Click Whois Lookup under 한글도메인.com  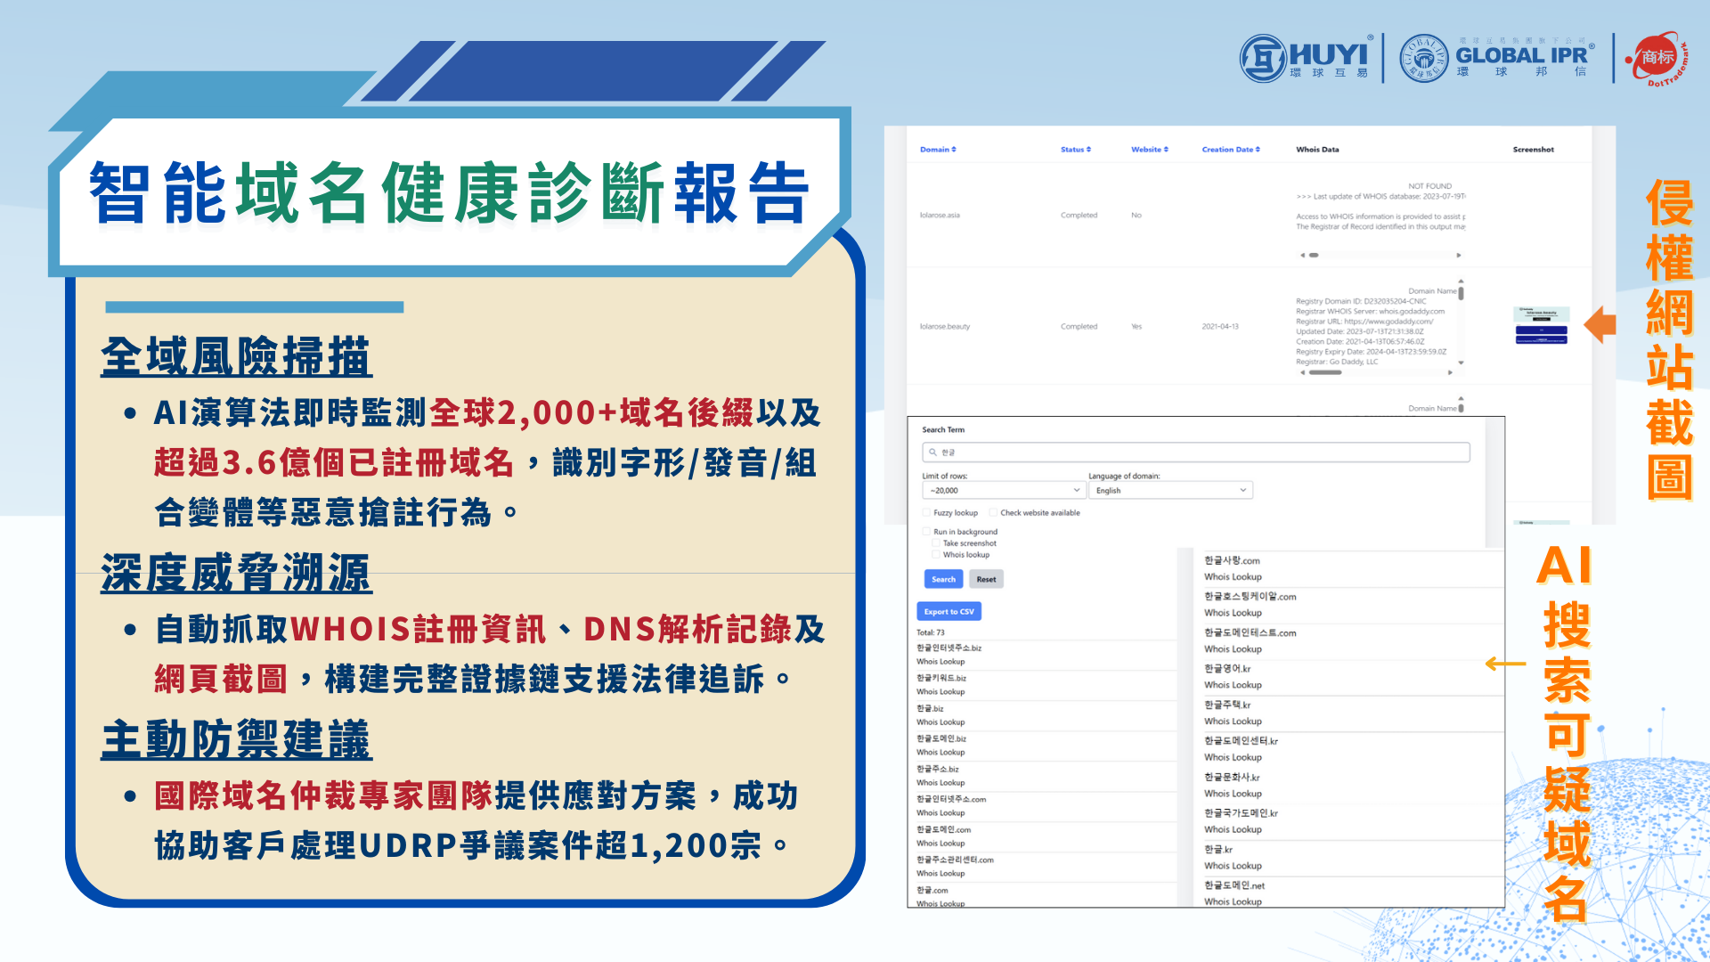point(940,844)
